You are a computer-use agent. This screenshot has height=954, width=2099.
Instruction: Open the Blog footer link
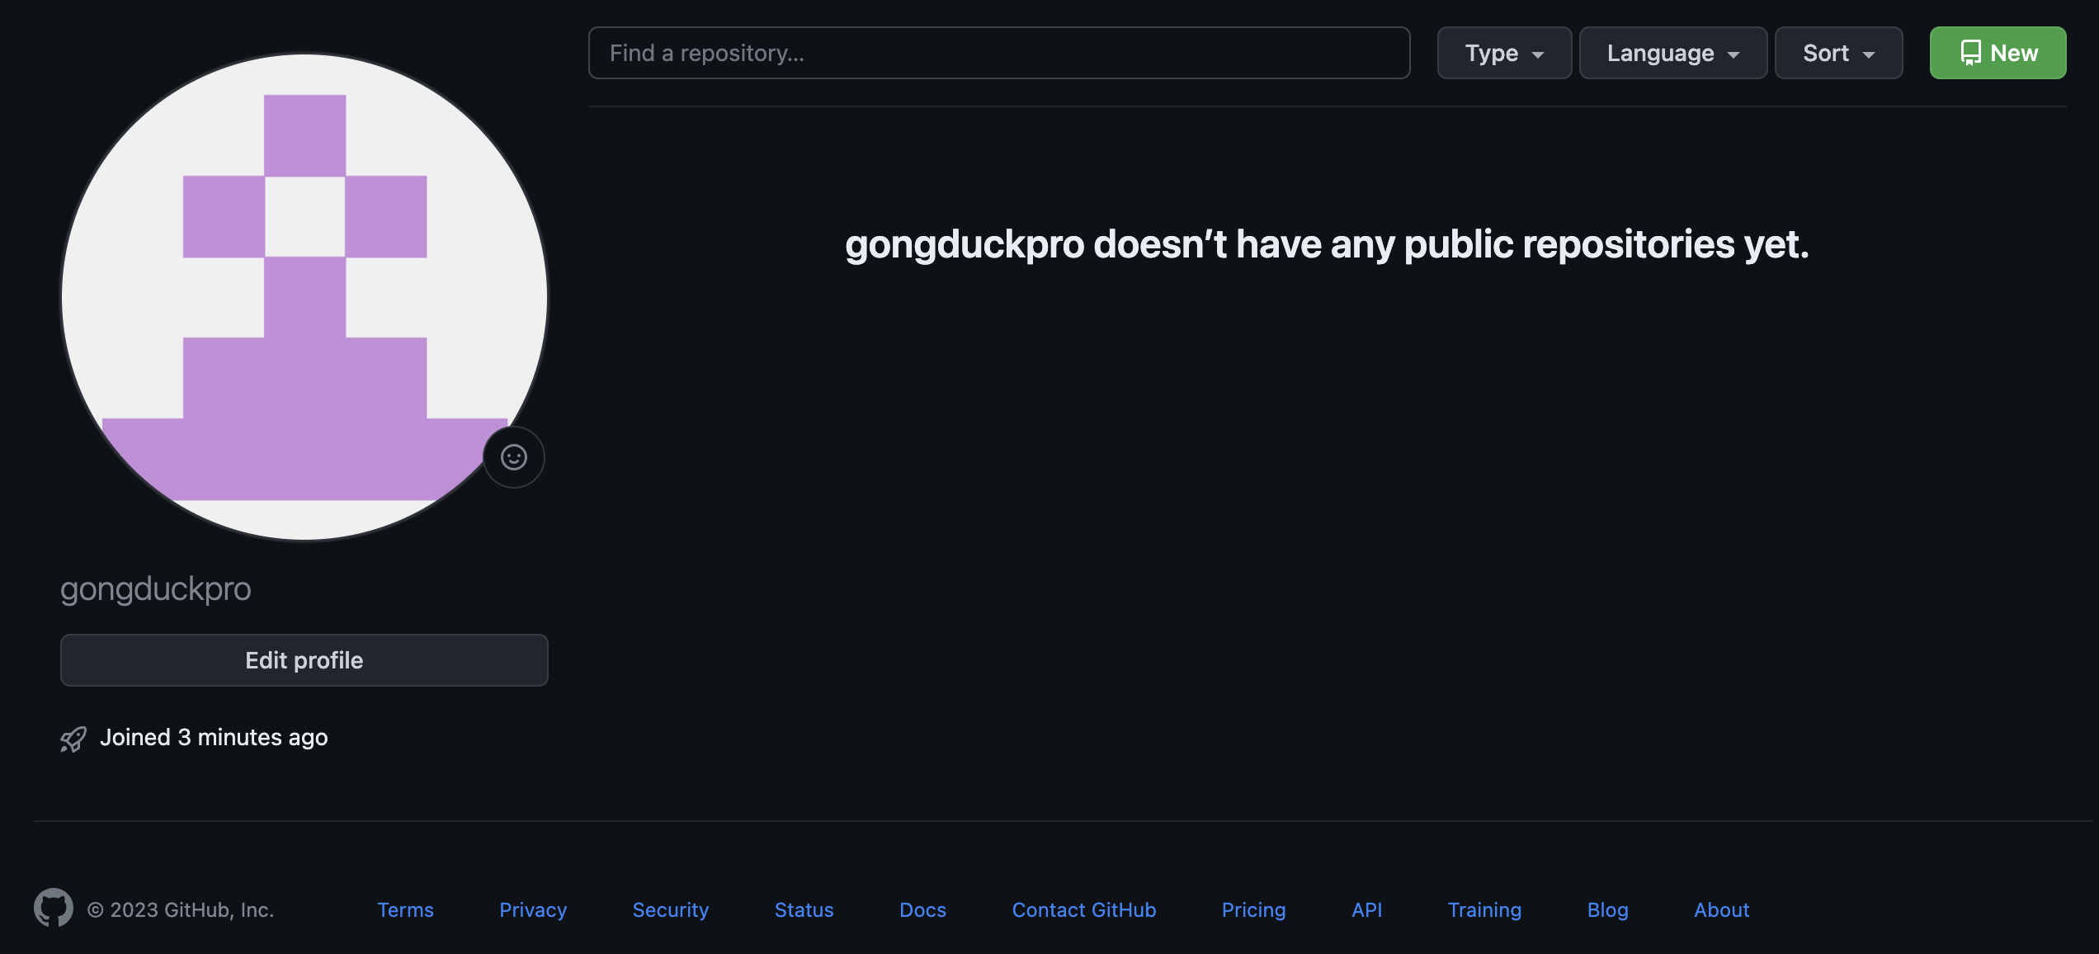click(1607, 909)
